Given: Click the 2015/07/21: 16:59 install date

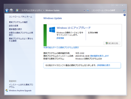Looking at the screenshot, I should pos(82,56).
